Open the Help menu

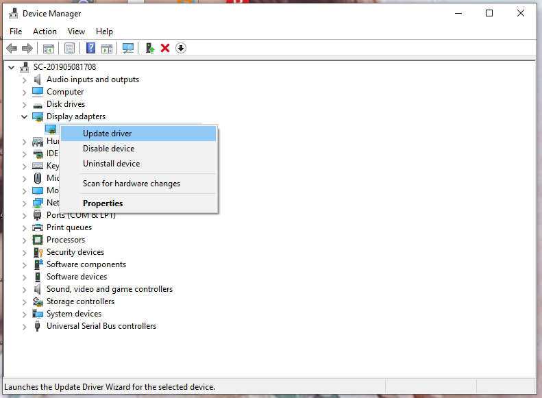point(104,32)
